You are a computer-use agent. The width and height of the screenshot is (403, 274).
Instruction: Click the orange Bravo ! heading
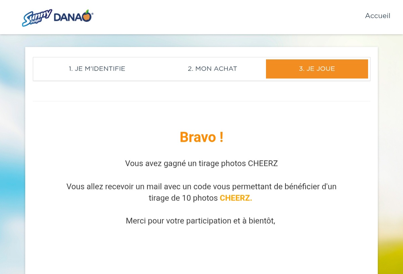[201, 137]
